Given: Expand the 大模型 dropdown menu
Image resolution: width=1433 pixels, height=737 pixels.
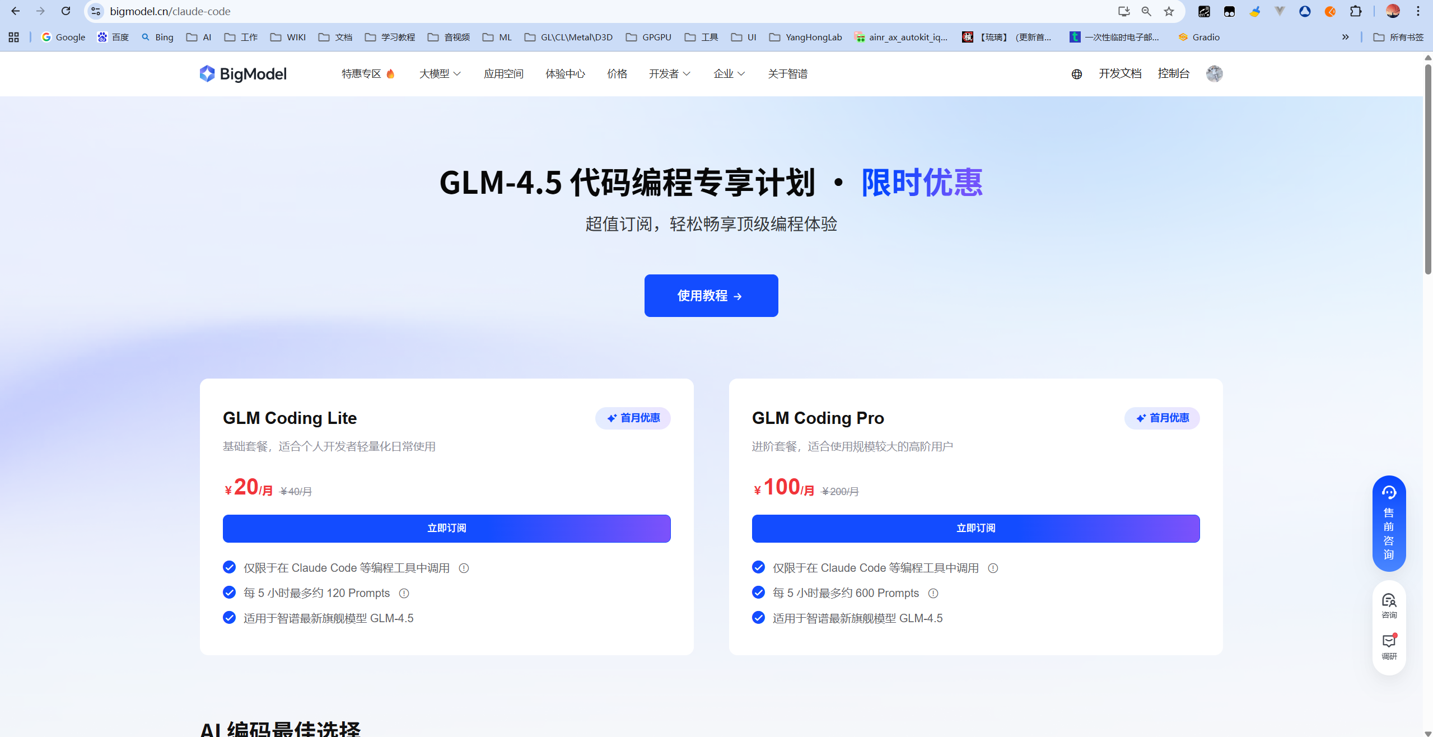Looking at the screenshot, I should (x=440, y=73).
